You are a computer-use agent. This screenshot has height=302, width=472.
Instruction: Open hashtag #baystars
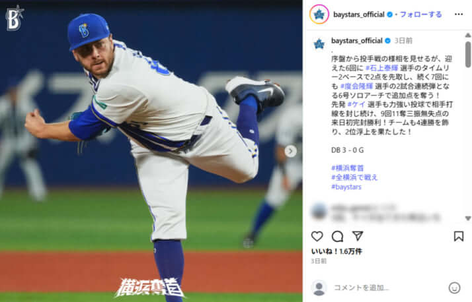tap(346, 187)
